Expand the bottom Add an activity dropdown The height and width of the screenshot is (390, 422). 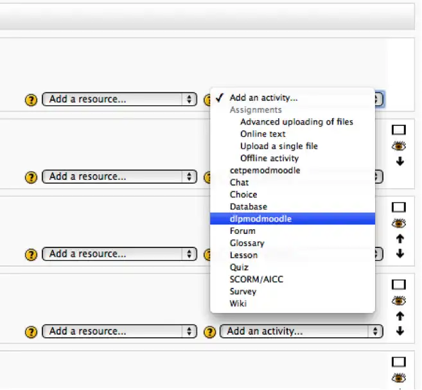(302, 332)
